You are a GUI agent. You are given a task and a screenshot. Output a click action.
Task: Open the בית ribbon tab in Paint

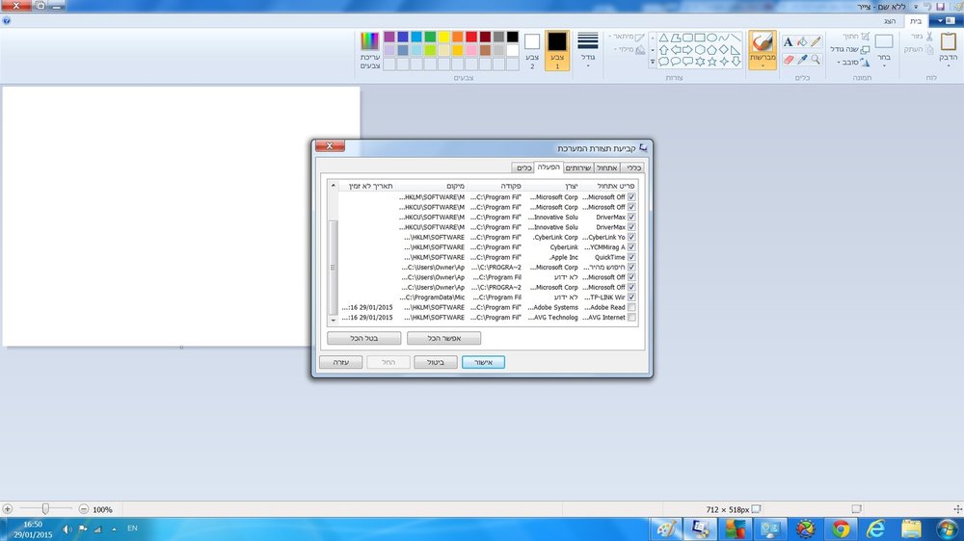coord(916,21)
